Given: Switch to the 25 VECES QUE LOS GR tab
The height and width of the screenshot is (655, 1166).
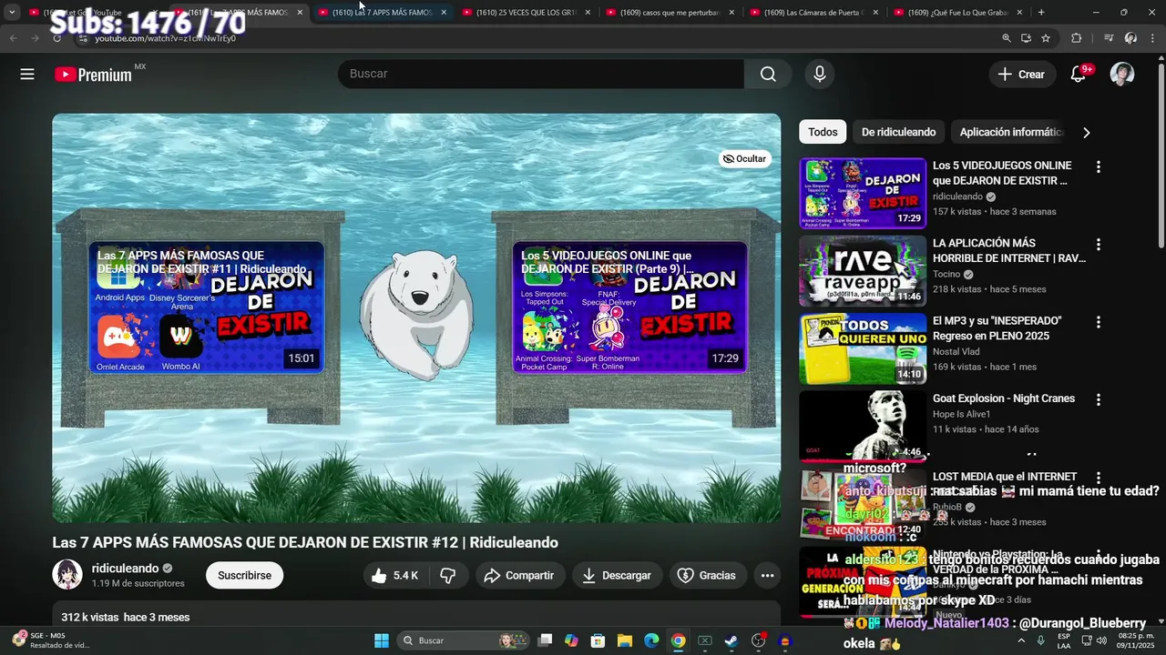Looking at the screenshot, I should coord(526,13).
